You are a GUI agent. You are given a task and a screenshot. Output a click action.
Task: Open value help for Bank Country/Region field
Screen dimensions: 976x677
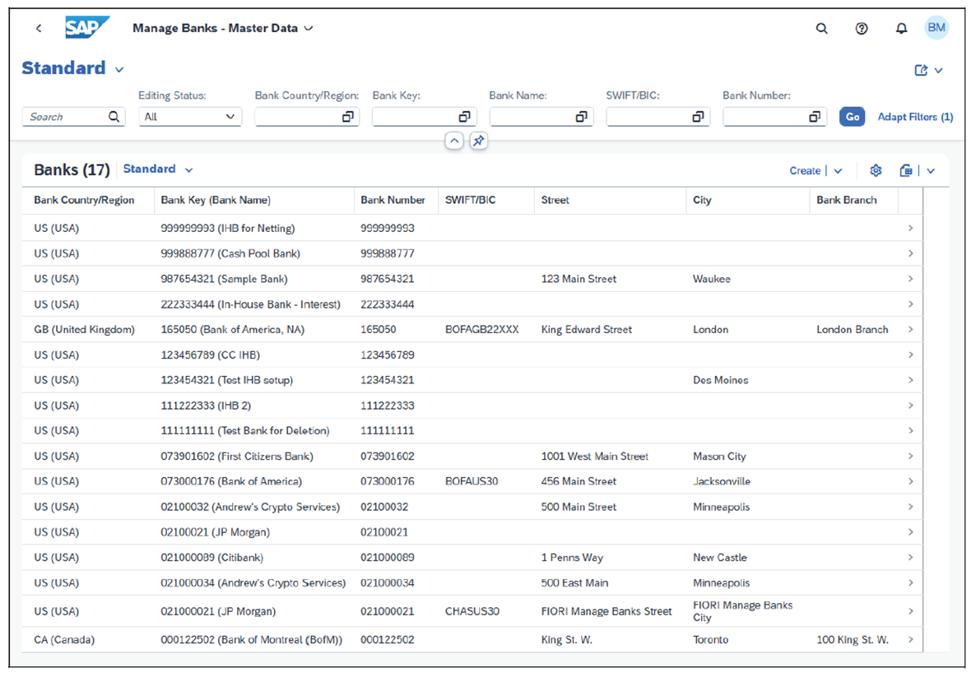tap(349, 116)
